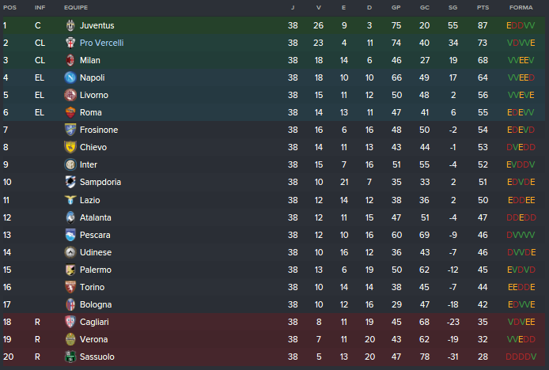The width and height of the screenshot is (549, 370).
Task: Select the Roma club crest icon
Action: (x=70, y=112)
